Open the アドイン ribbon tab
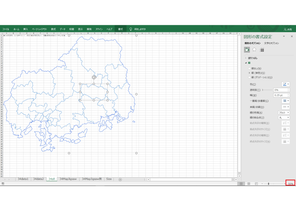296x211 pixels. pos(99,29)
